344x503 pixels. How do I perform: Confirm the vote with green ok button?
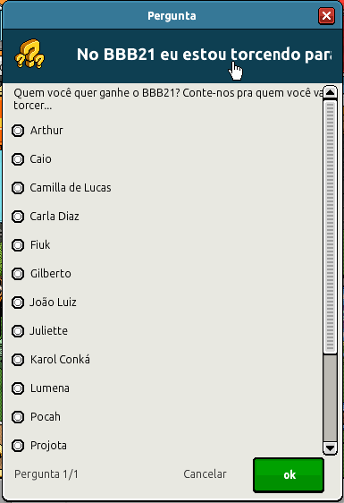click(x=289, y=474)
